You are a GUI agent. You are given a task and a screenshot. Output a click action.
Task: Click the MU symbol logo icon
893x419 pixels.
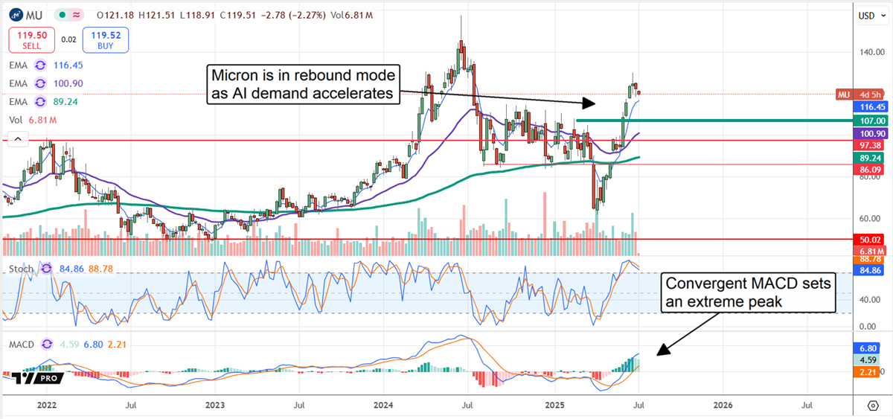15,15
